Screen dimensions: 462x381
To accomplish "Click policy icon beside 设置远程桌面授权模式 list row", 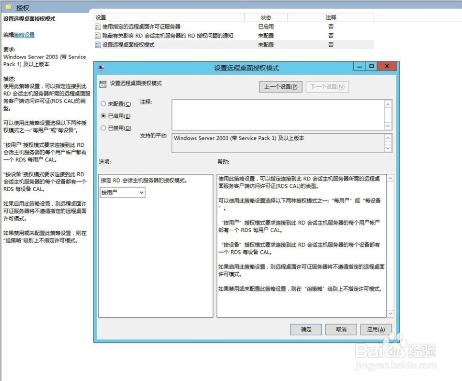I will point(98,45).
